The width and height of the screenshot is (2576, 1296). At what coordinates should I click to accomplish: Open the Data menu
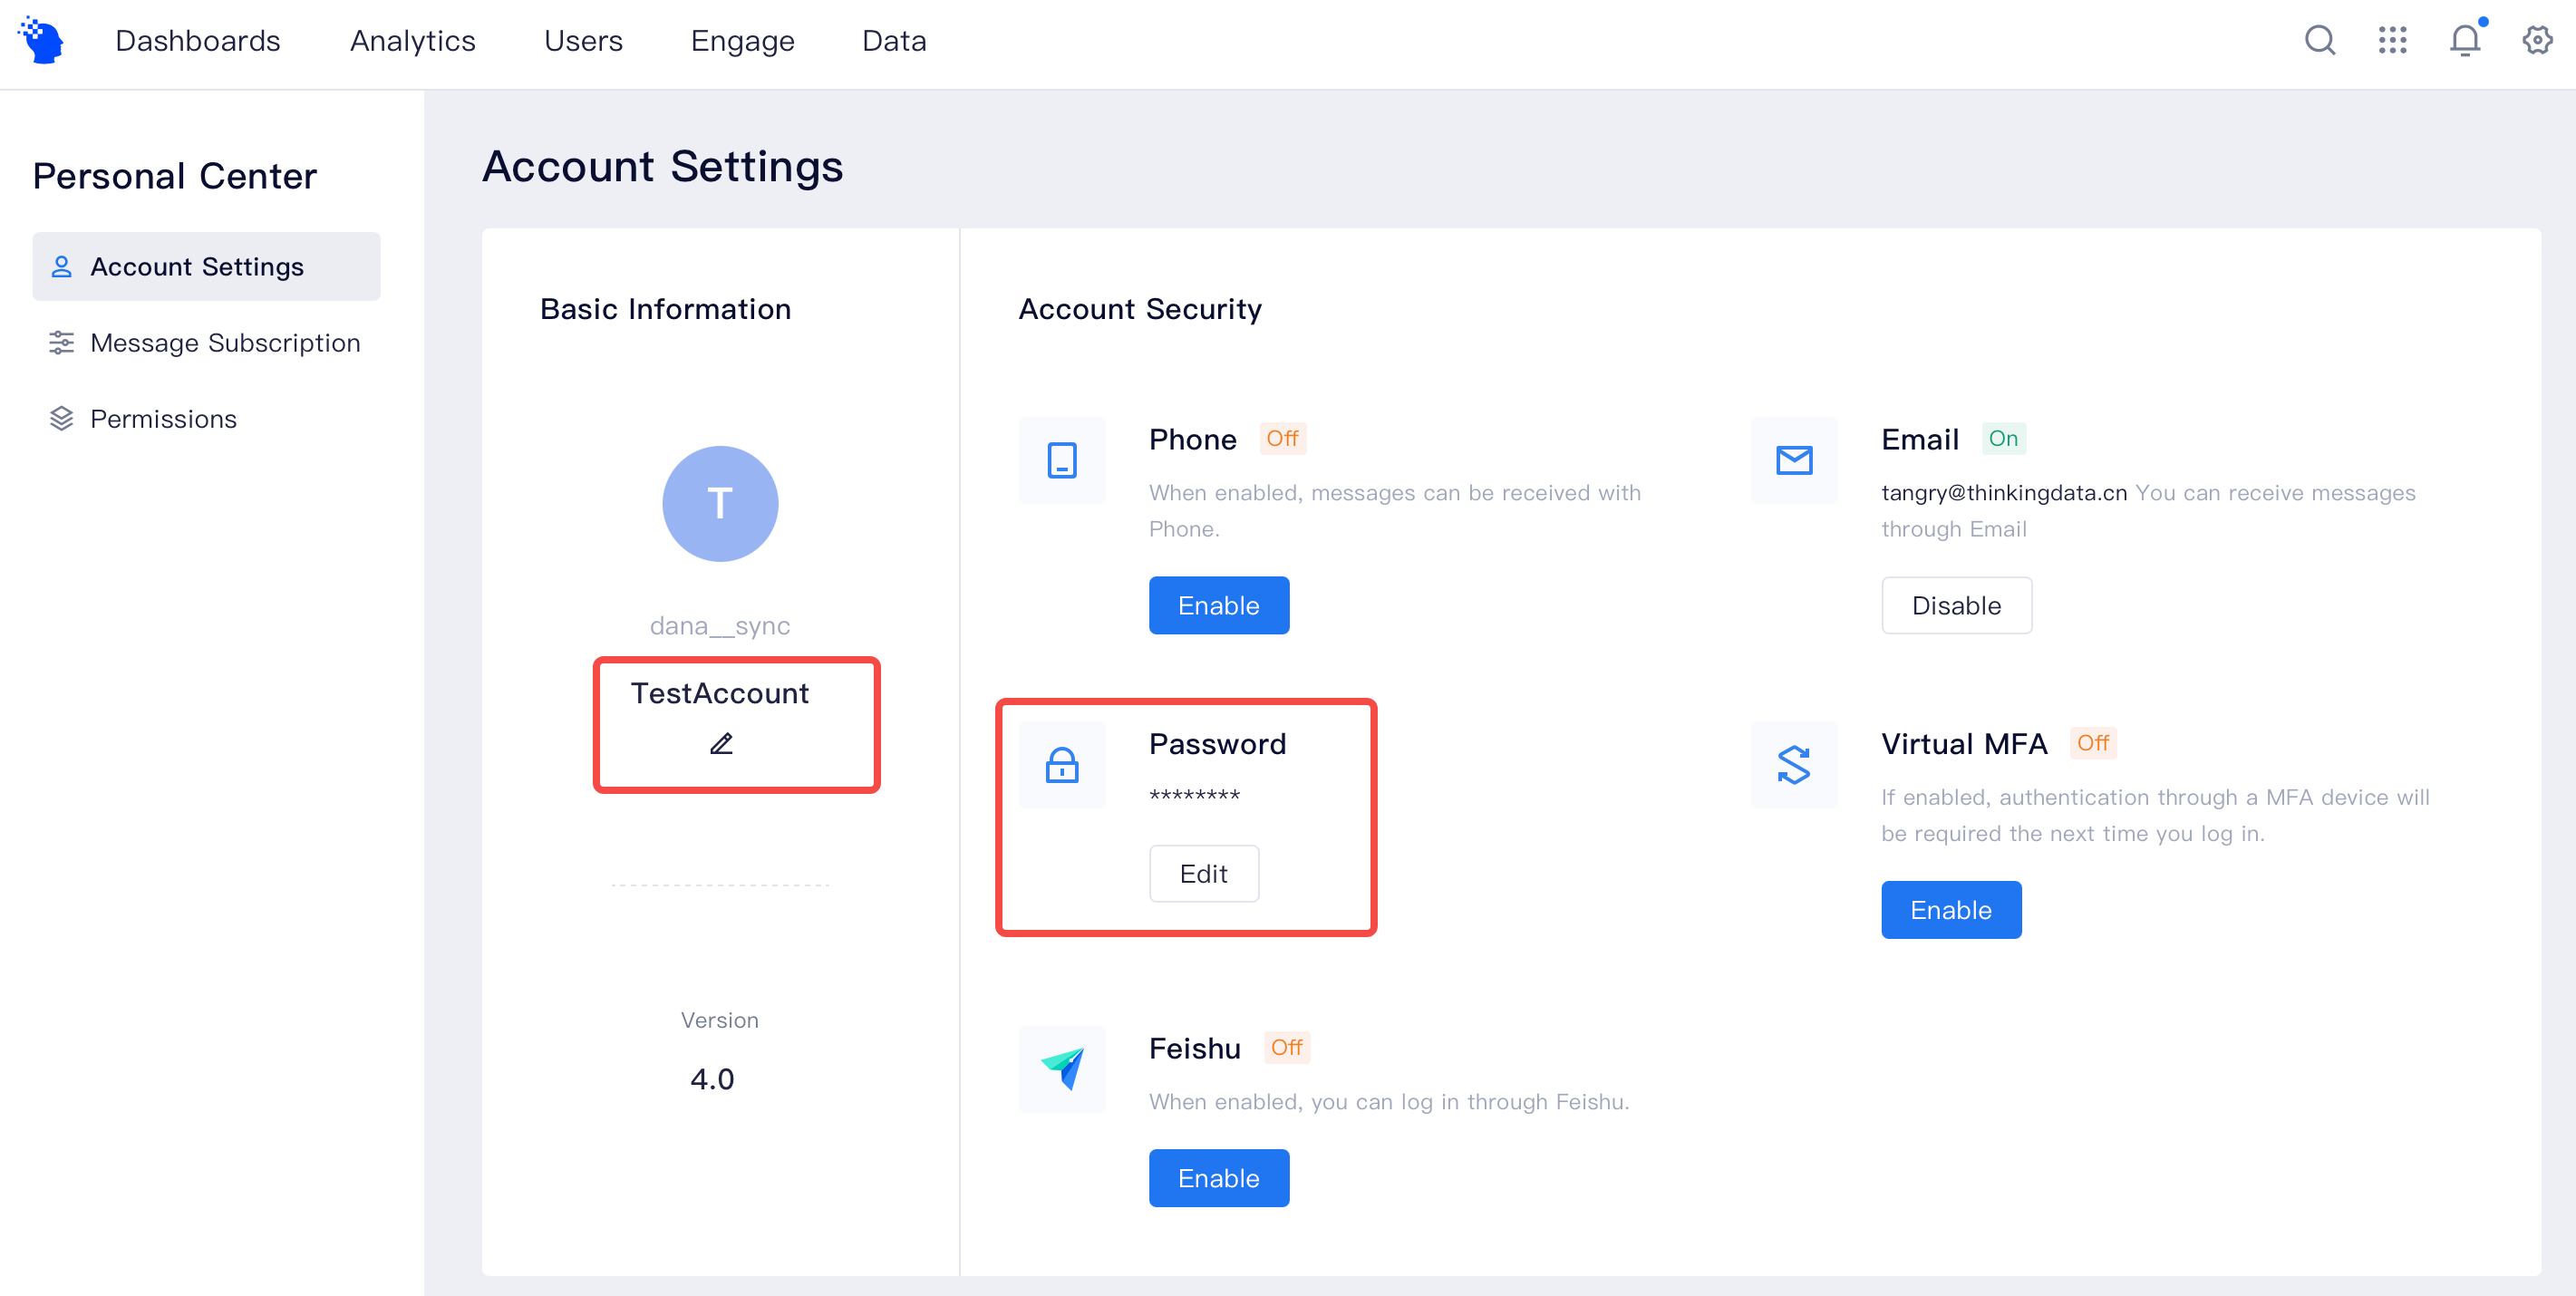[894, 41]
